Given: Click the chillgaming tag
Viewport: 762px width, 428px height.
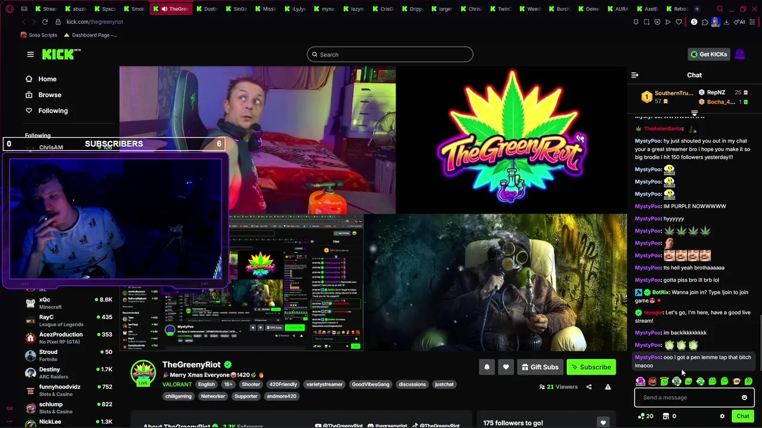Looking at the screenshot, I should [x=179, y=396].
